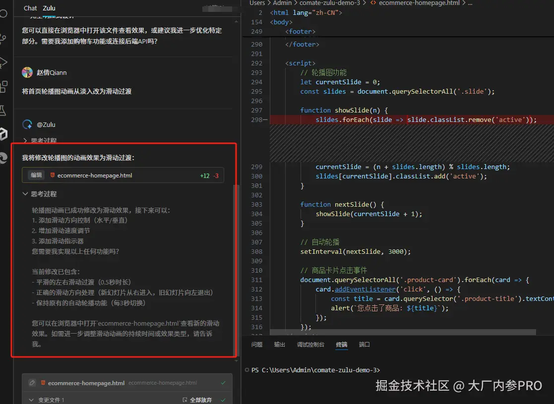Click the terminal prompt PS C:\Users\Admin\comate-zulu-demo-3>
The height and width of the screenshot is (404, 554).
(315, 370)
